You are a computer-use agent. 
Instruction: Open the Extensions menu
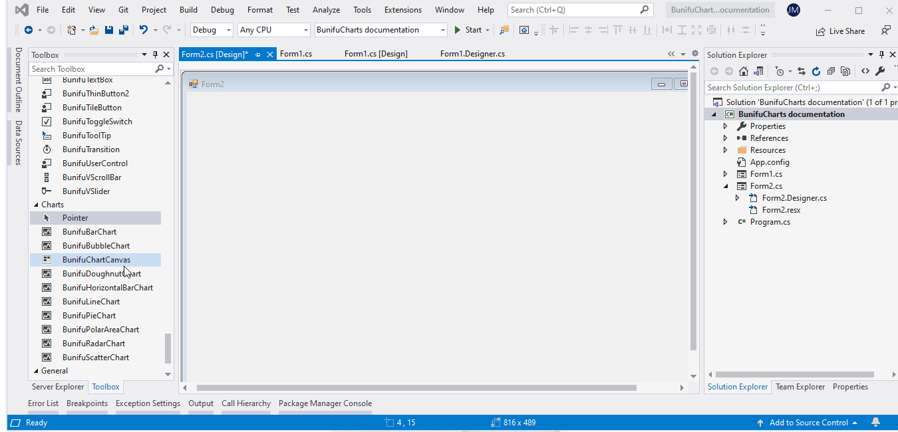click(x=403, y=10)
